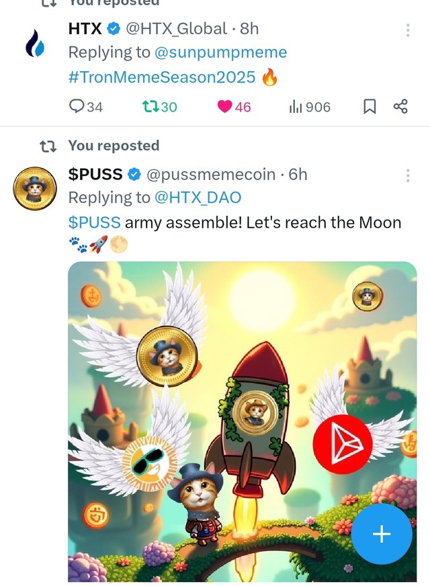Open the @HTX_DAO mention link
The height and width of the screenshot is (586, 430).
click(x=198, y=198)
